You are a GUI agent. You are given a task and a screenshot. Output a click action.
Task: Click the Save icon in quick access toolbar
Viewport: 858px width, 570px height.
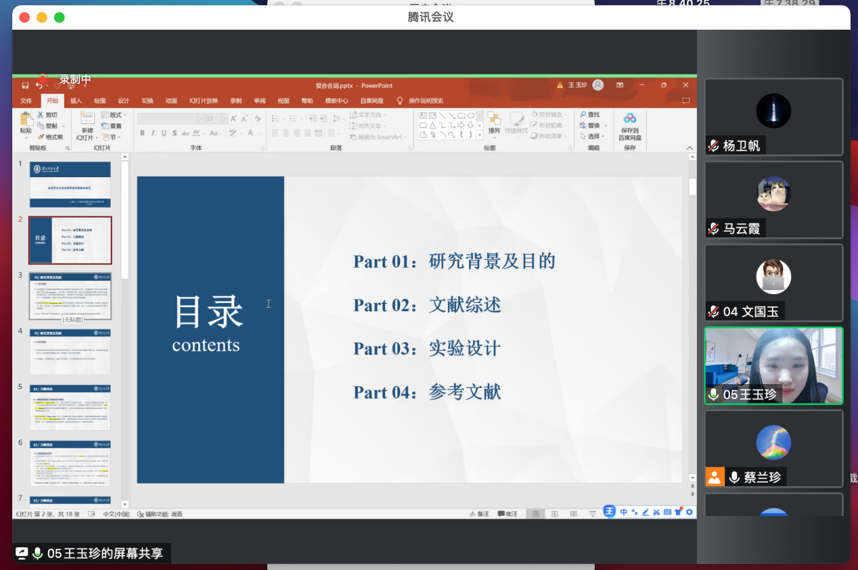[25, 85]
